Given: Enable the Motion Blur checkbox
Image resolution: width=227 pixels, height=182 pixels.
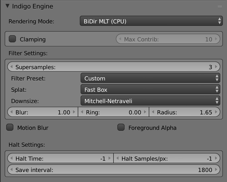Looking at the screenshot, I should (x=10, y=128).
